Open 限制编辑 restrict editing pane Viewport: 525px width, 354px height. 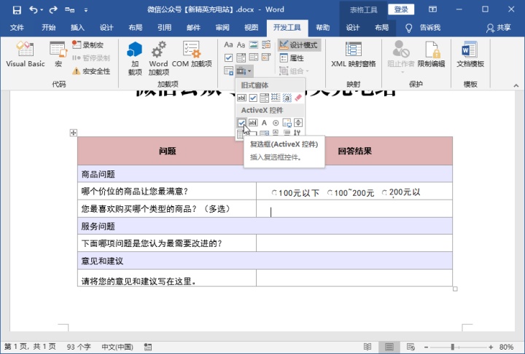(x=431, y=54)
